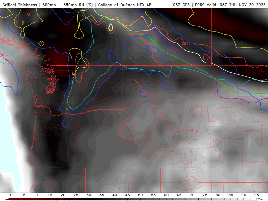Viewport: 268px width, 201px height.
Task: Click the "95" tick on the color scale
Action: (x=257, y=195)
